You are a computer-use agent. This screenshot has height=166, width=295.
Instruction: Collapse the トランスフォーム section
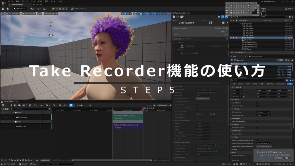tap(231, 87)
